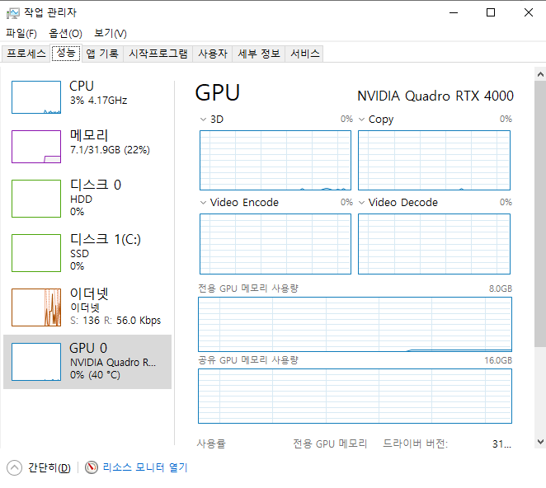Screen dimensions: 546x488
Task: Switch to the 앱 기록 tab
Action: 102,54
